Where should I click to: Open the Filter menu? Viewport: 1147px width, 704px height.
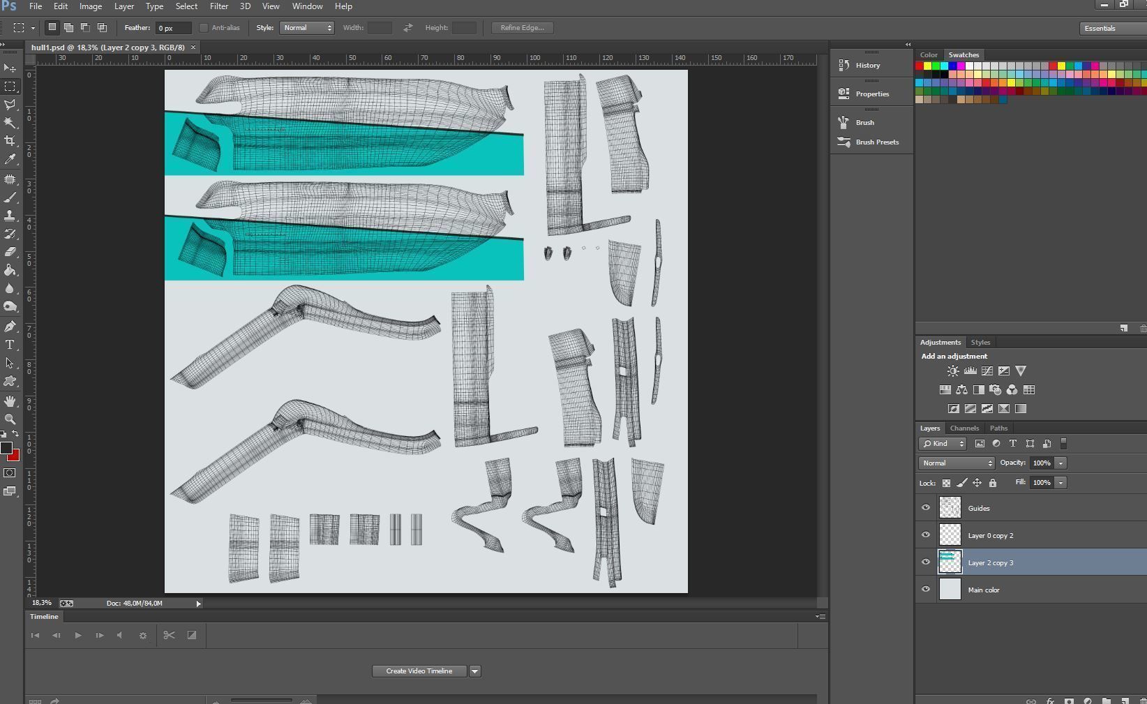click(x=218, y=6)
